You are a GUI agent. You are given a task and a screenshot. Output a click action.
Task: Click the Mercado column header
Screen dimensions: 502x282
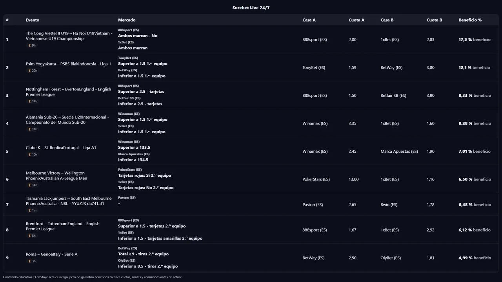[127, 20]
